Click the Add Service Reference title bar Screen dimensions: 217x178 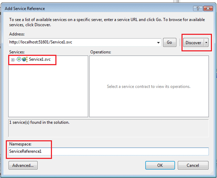pos(86,8)
